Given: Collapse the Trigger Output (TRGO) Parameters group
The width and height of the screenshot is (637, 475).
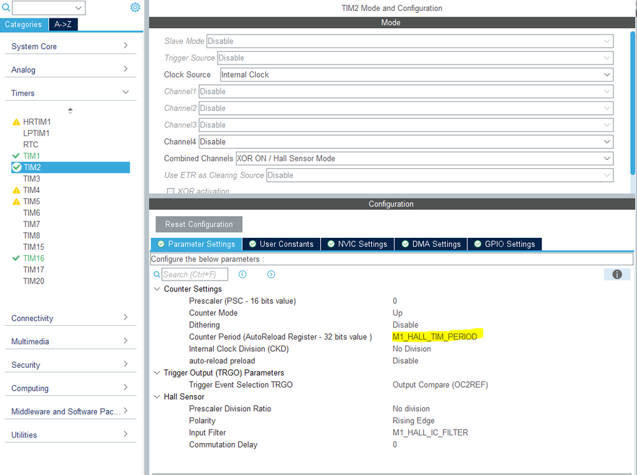Looking at the screenshot, I should [x=157, y=372].
